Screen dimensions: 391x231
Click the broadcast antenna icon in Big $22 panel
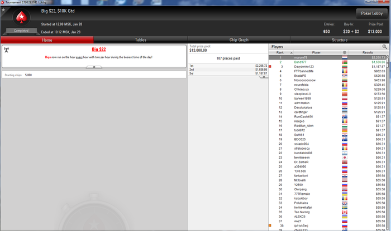[x=7, y=50]
